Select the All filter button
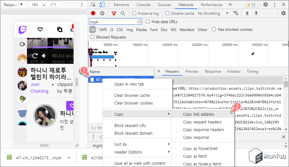 (x=92, y=29)
